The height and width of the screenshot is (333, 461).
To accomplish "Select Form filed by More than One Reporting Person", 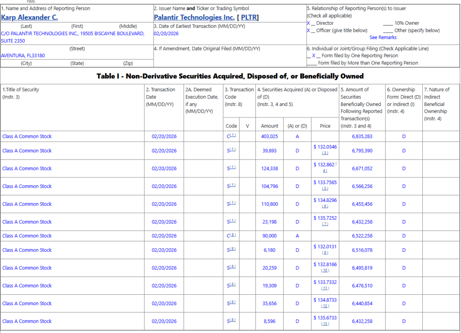I will [x=312, y=63].
